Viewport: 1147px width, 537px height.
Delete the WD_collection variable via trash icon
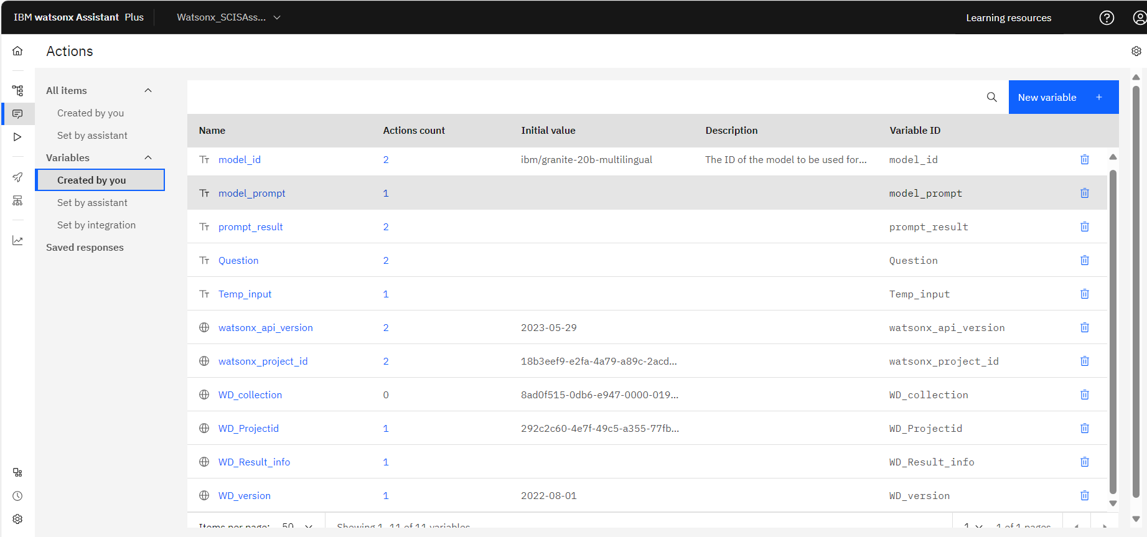point(1085,395)
